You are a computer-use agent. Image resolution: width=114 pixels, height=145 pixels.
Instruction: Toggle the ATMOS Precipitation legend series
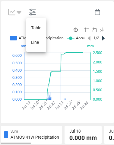pos(36,38)
